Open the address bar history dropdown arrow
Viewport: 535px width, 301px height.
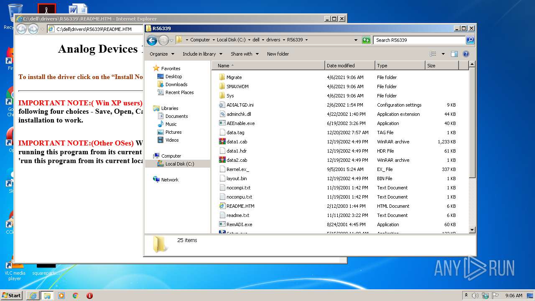(x=356, y=40)
